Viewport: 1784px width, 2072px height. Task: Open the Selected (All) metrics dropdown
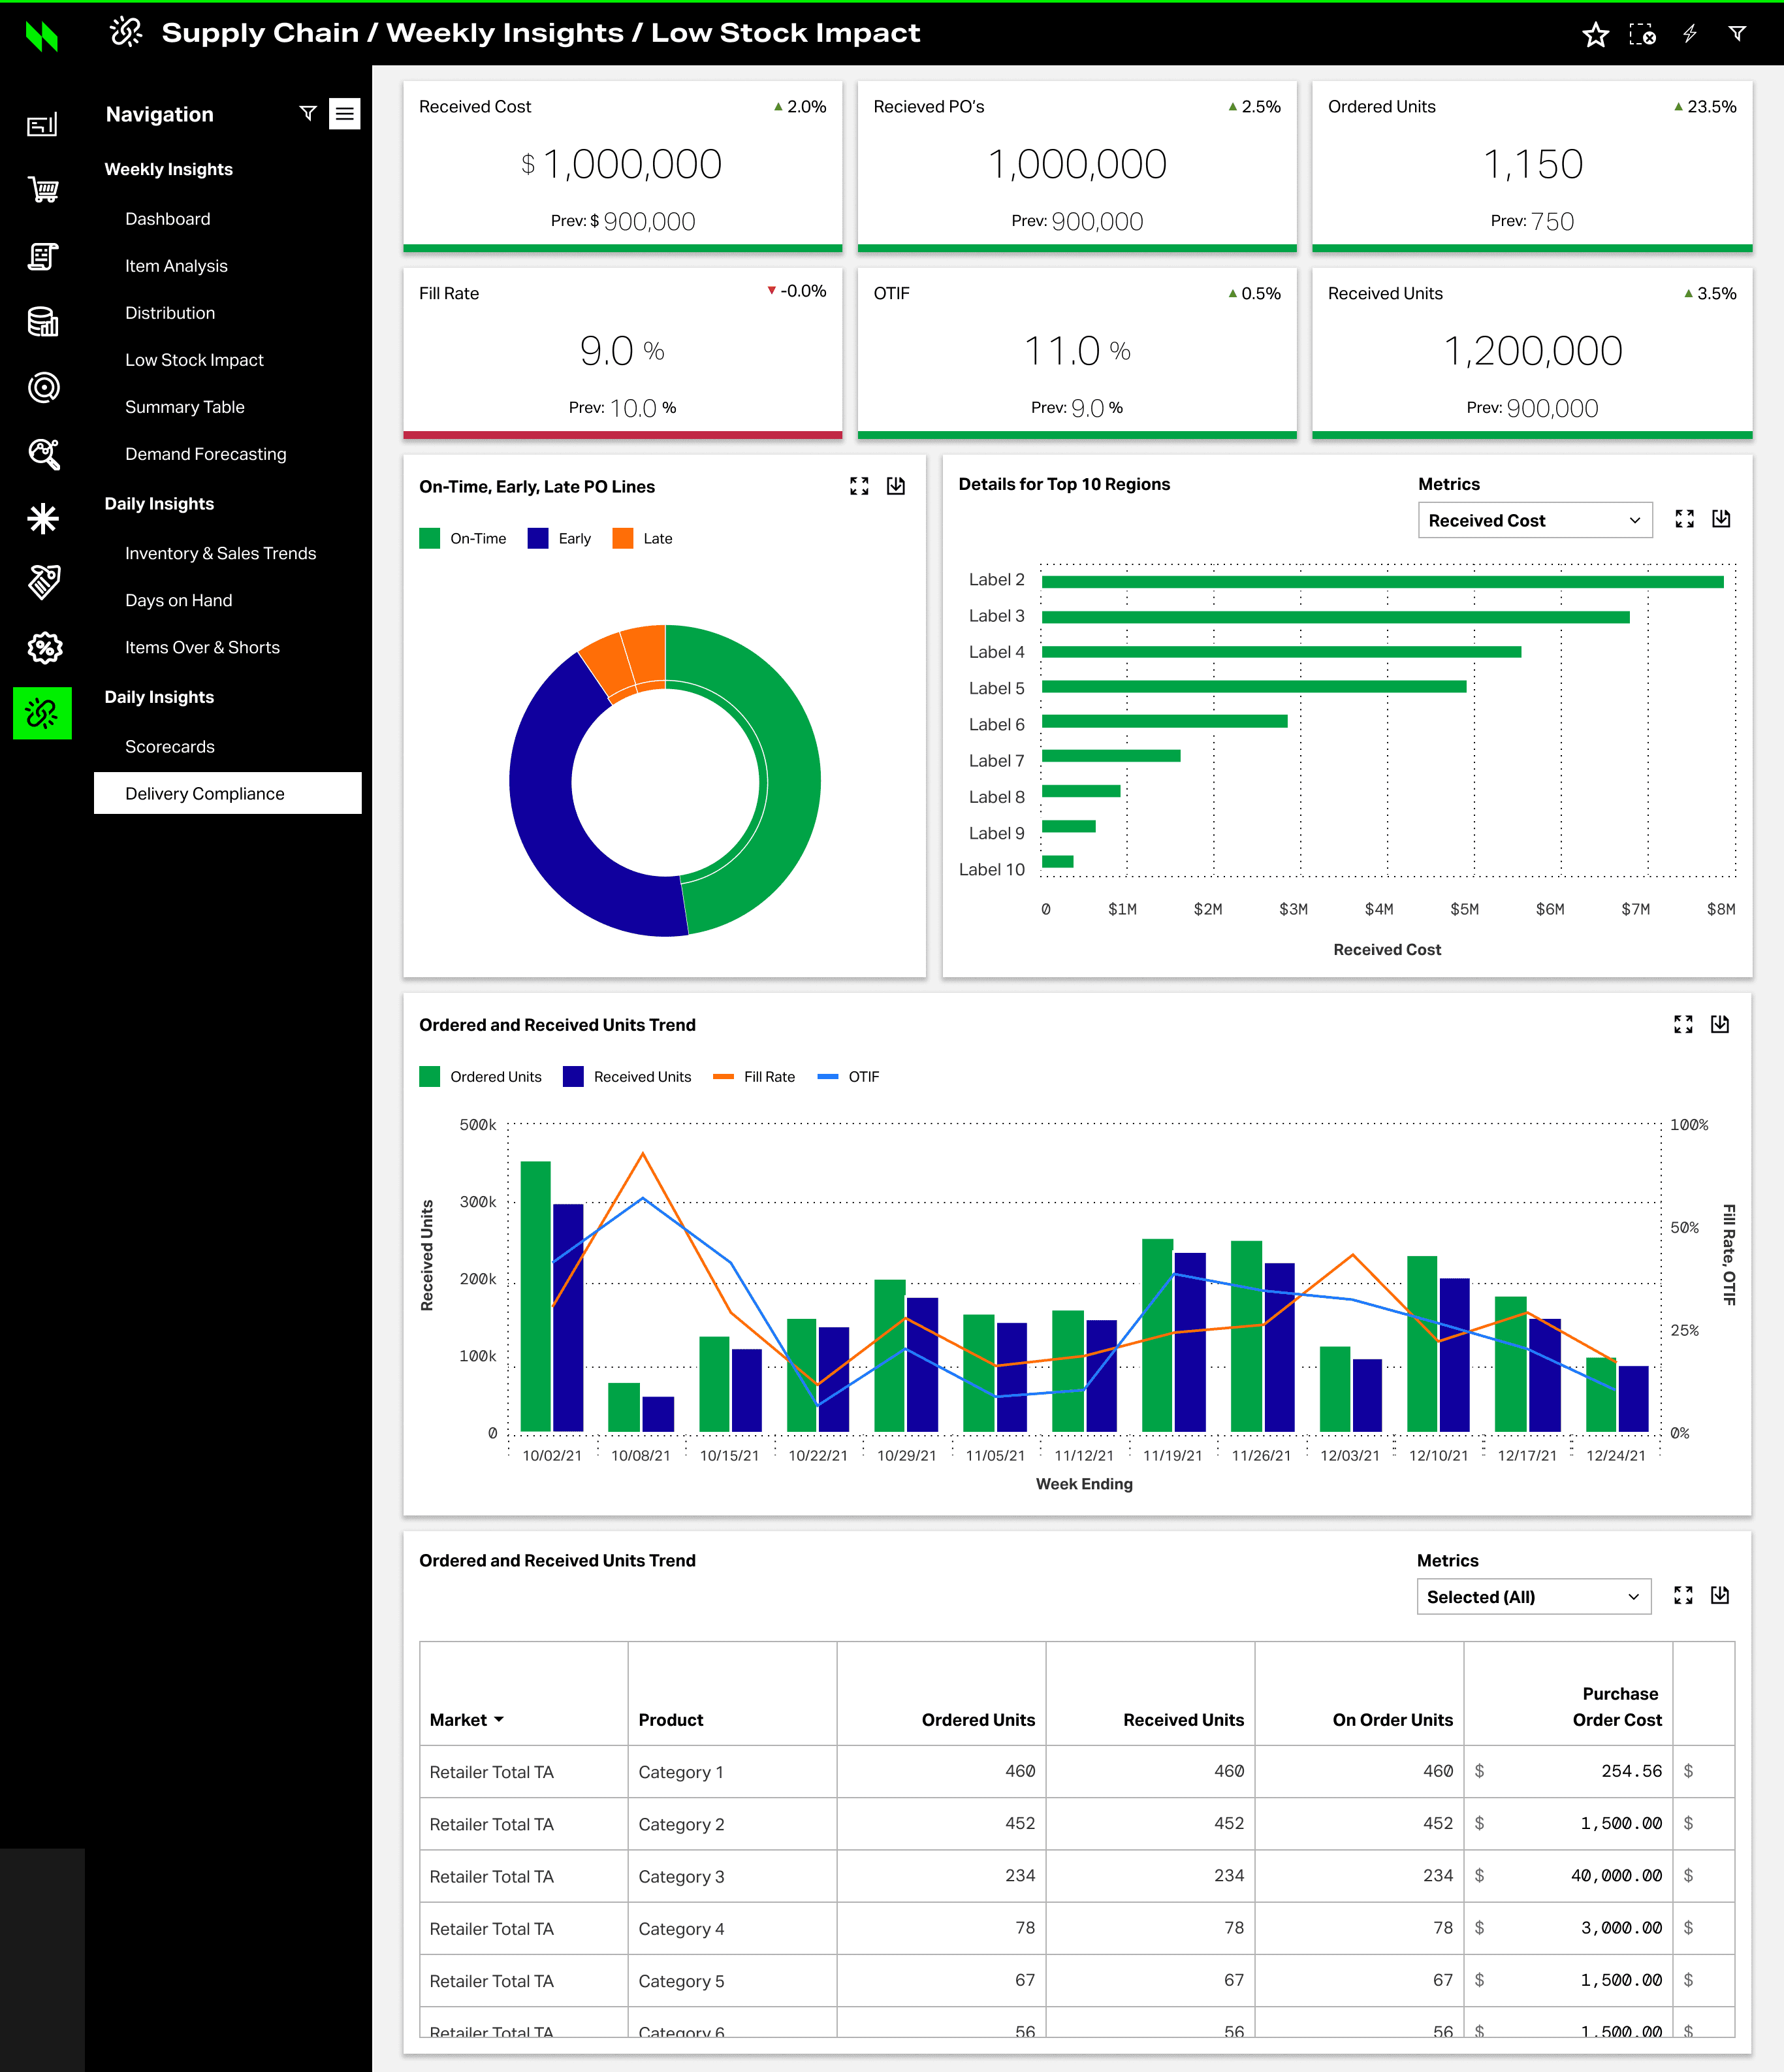[1533, 1597]
